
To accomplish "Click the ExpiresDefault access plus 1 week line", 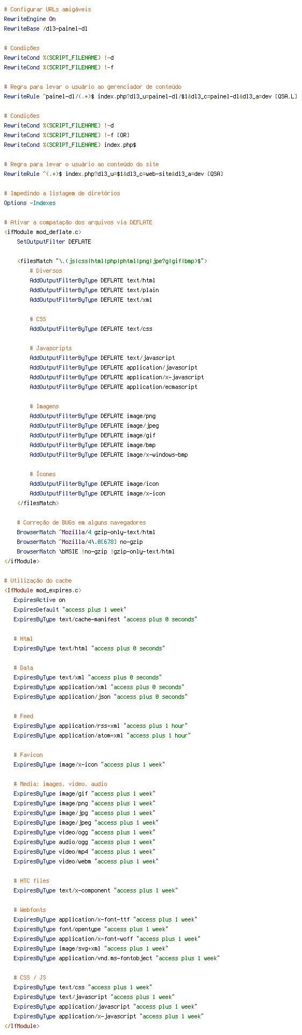I will point(70,609).
